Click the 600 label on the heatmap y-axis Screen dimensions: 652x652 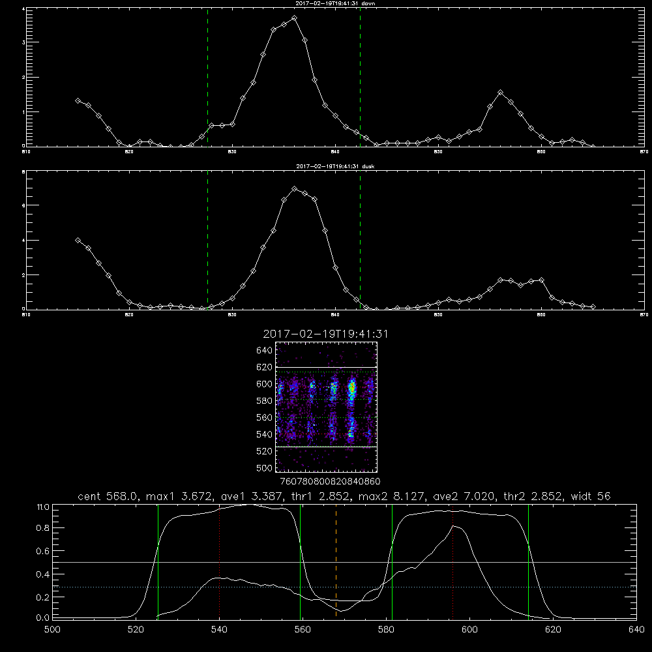[x=265, y=384]
